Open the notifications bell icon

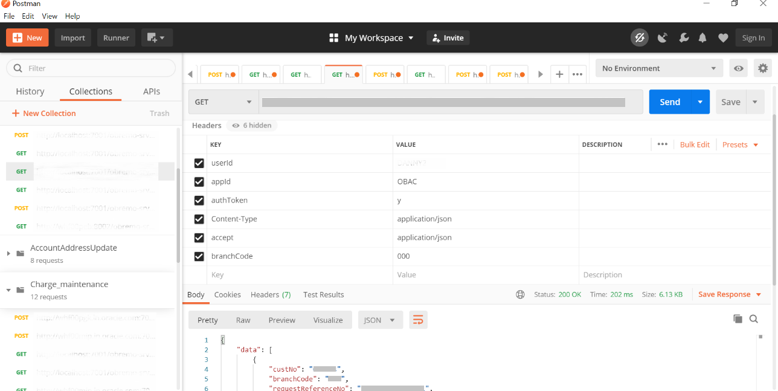(x=702, y=38)
